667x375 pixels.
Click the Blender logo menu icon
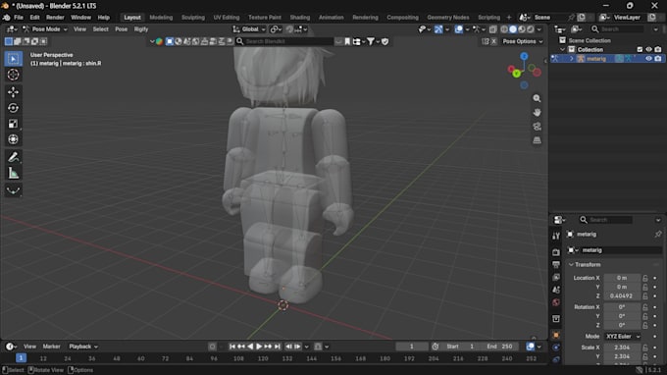[7, 18]
